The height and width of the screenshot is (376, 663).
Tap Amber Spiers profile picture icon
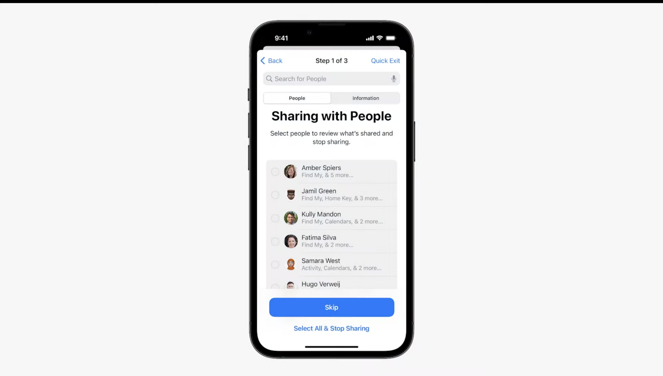291,171
